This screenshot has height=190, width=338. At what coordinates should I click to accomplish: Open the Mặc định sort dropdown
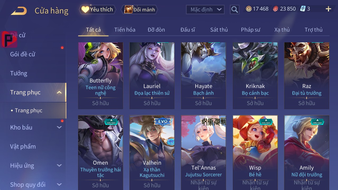[x=205, y=10]
